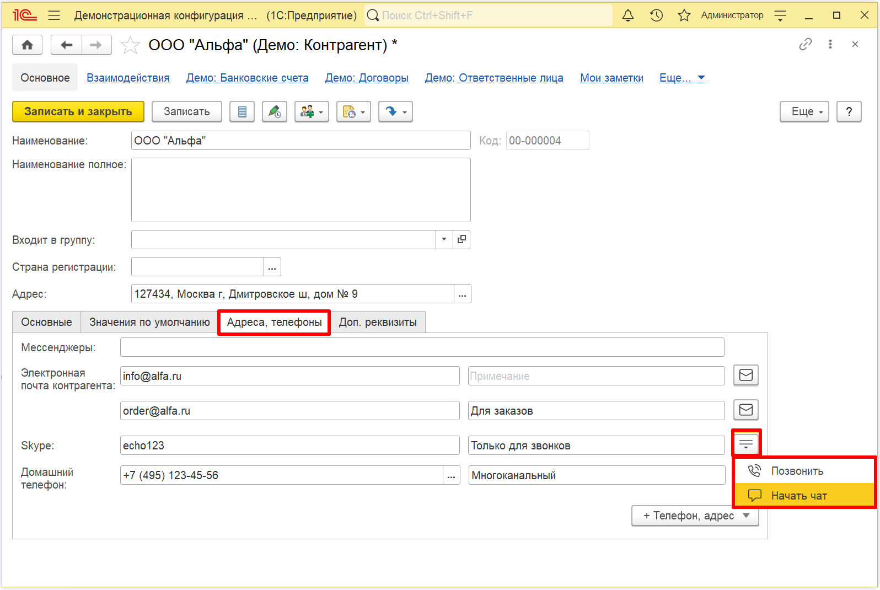The width and height of the screenshot is (880, 590).
Task: Expand the + Телефон, адрес dropdown
Action: (x=695, y=516)
